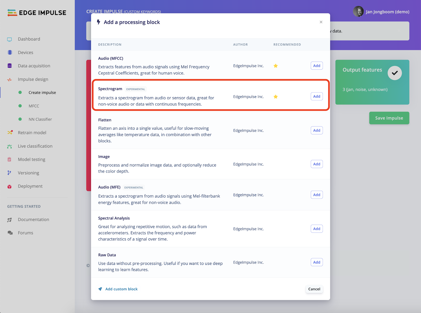This screenshot has height=313, width=421.
Task: Click the Deployment box icon
Action: point(9,186)
